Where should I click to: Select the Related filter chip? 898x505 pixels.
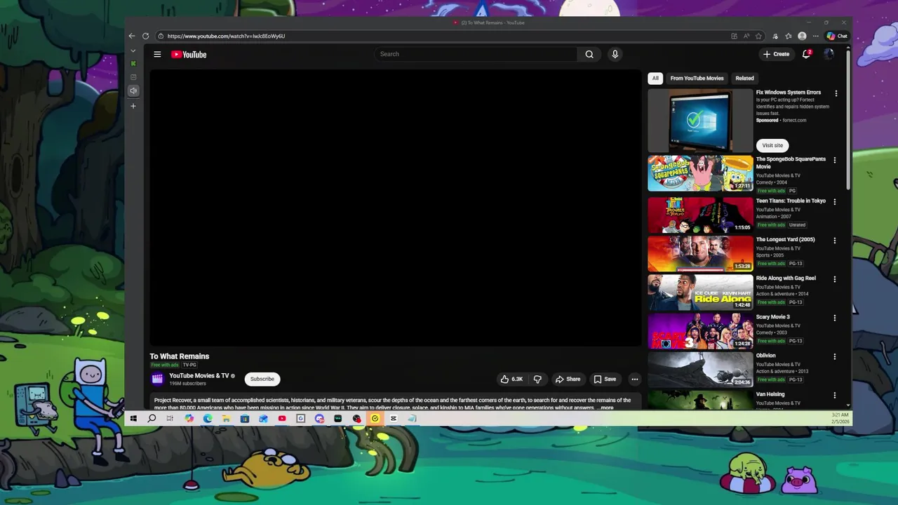(x=744, y=78)
